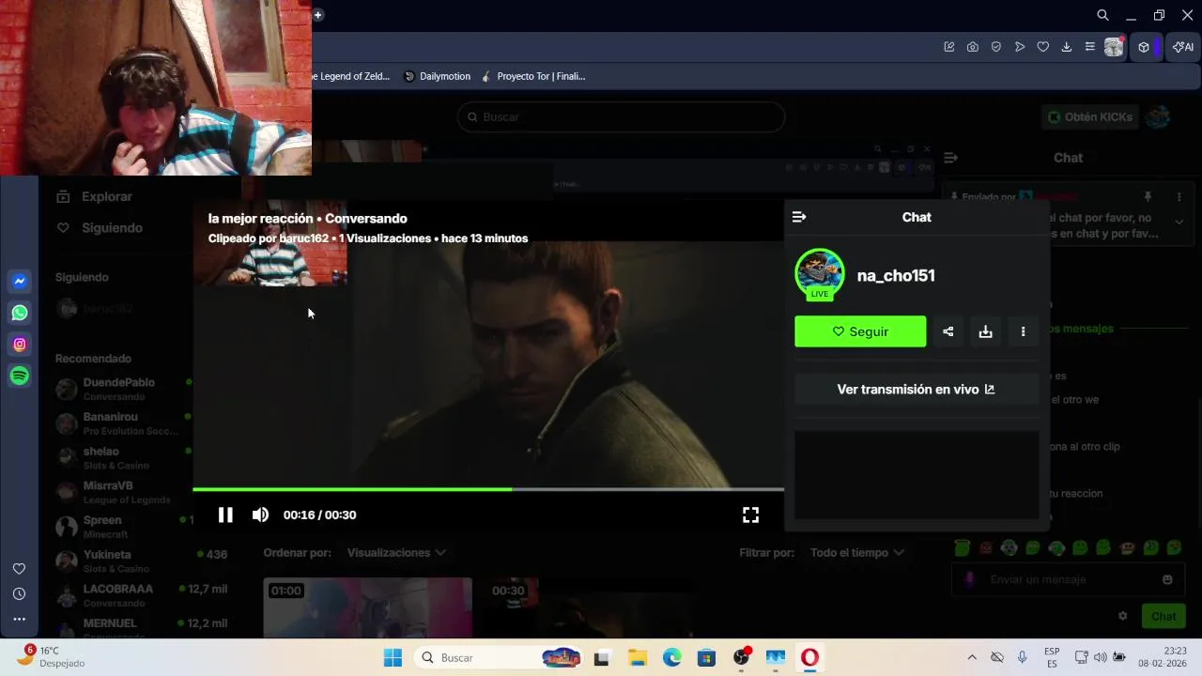Click Obtén KICKs button

point(1090,116)
